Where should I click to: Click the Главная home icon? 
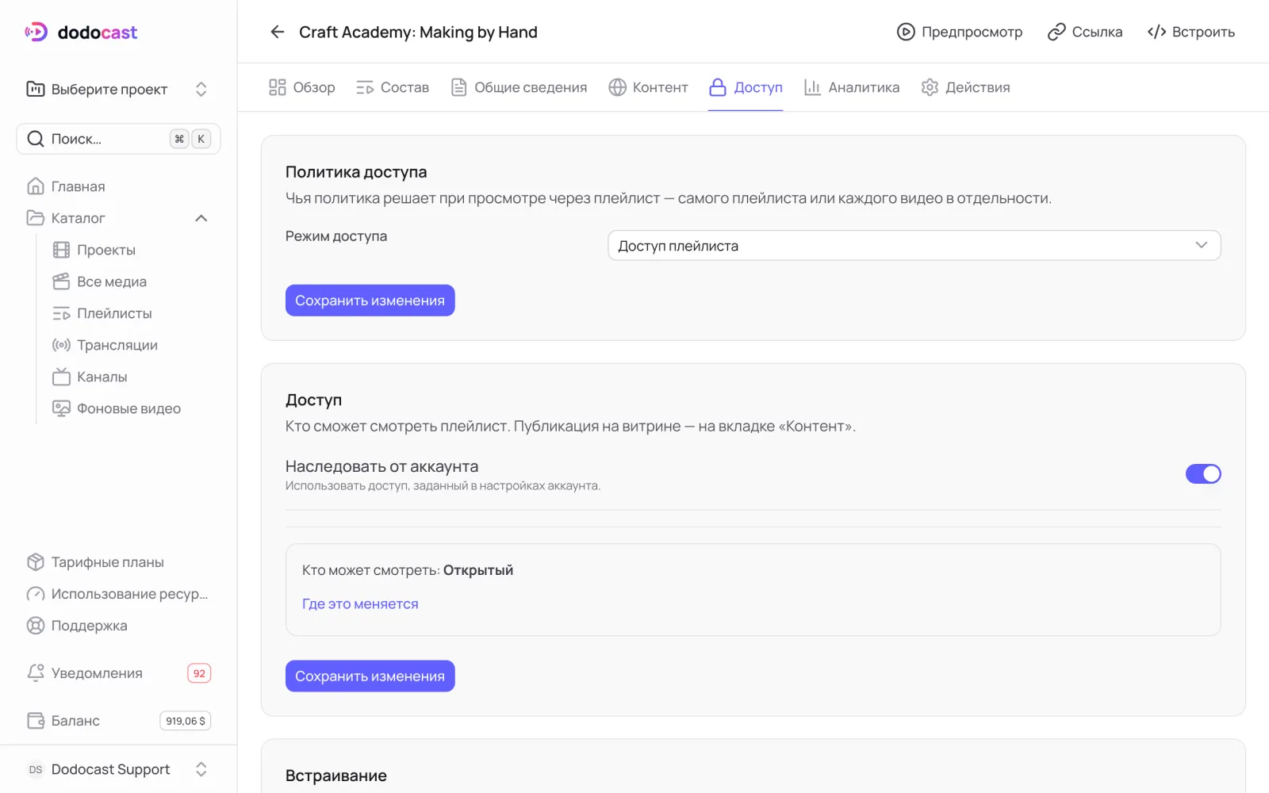[x=36, y=186]
